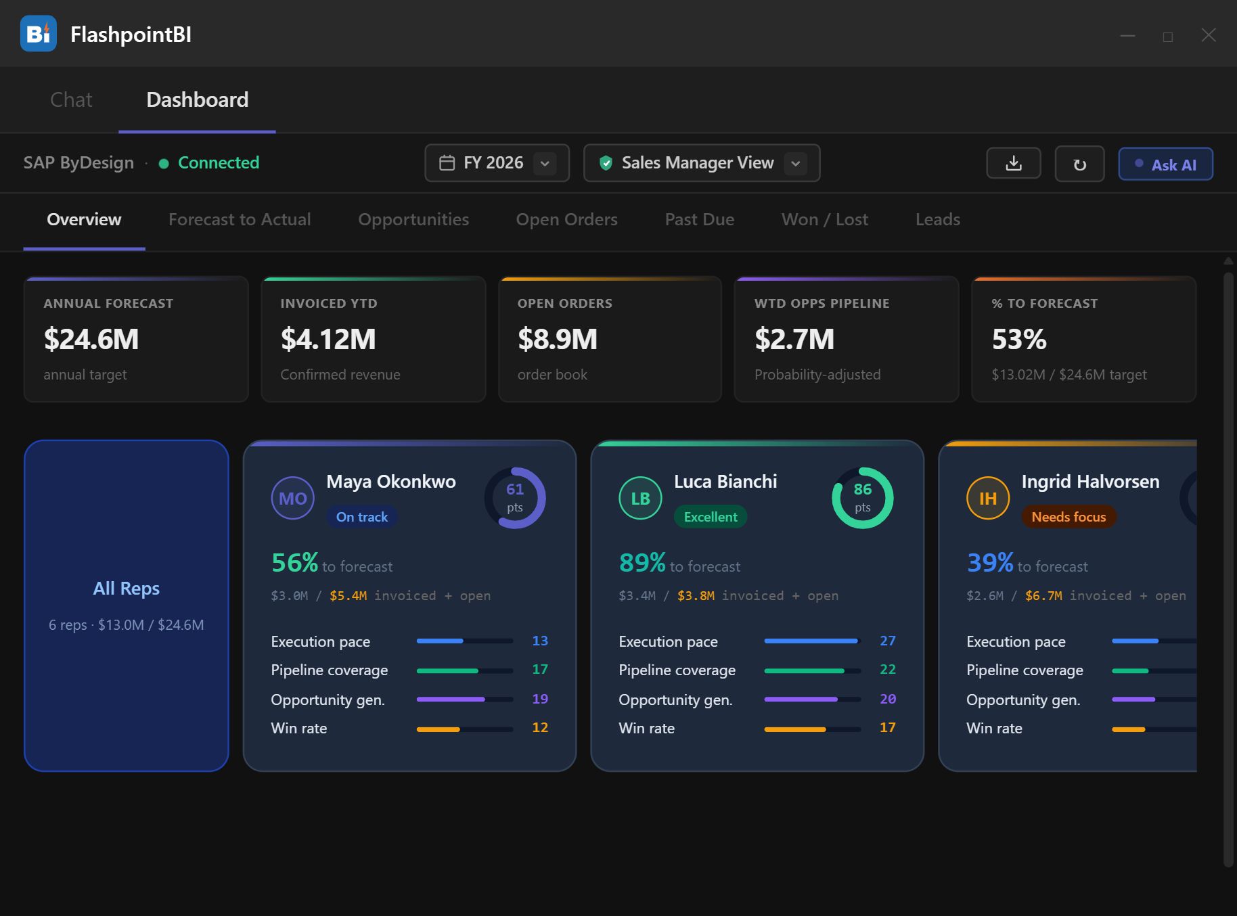Click Luca Bianchi's Win rate bar
The height and width of the screenshot is (916, 1237).
[813, 729]
